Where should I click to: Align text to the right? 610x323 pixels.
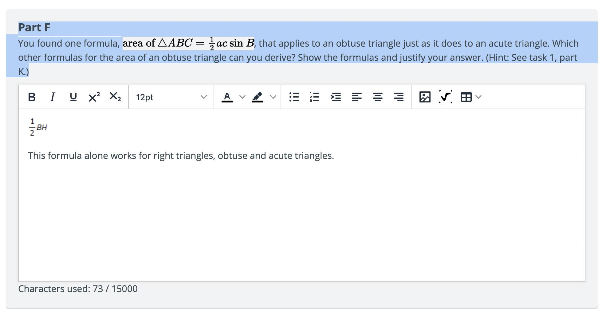point(398,97)
